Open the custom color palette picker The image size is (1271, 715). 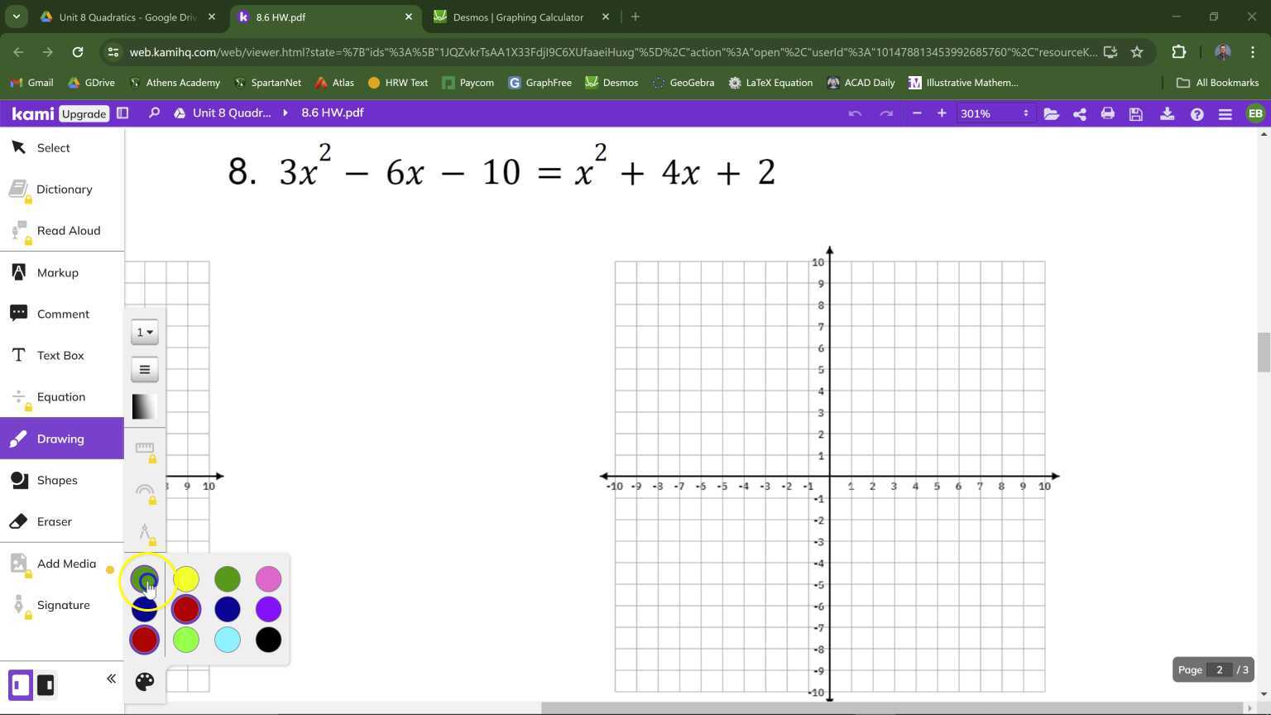pyautogui.click(x=145, y=681)
